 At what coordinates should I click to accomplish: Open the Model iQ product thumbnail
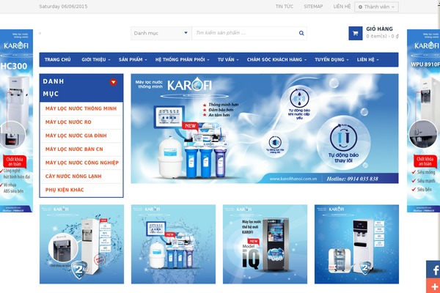(x=265, y=244)
